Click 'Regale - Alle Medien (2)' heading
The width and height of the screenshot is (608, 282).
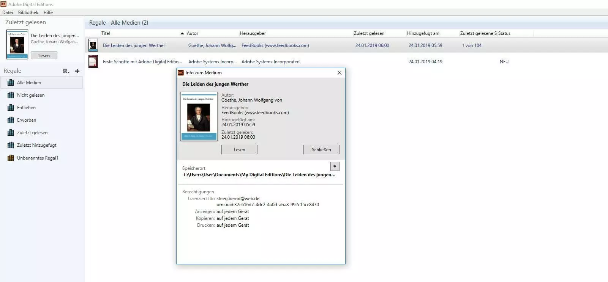(x=118, y=23)
